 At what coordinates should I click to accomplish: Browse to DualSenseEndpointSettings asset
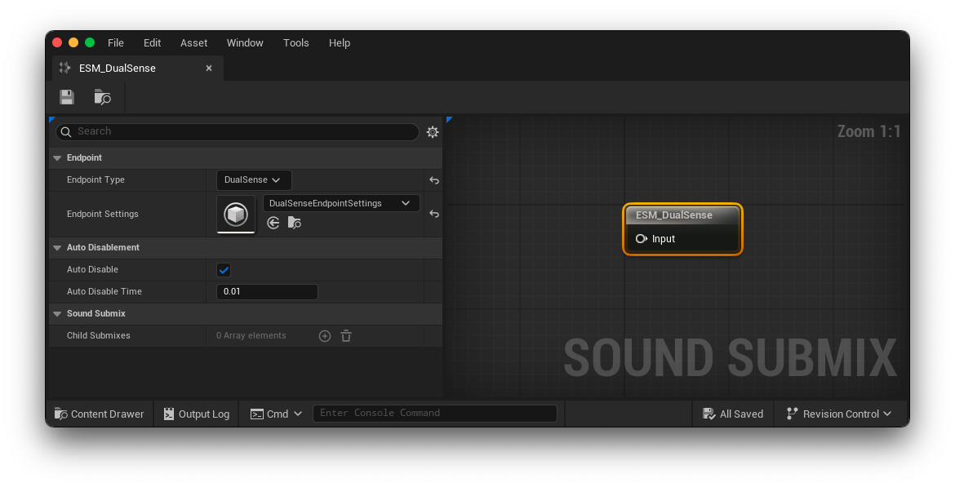pos(295,224)
